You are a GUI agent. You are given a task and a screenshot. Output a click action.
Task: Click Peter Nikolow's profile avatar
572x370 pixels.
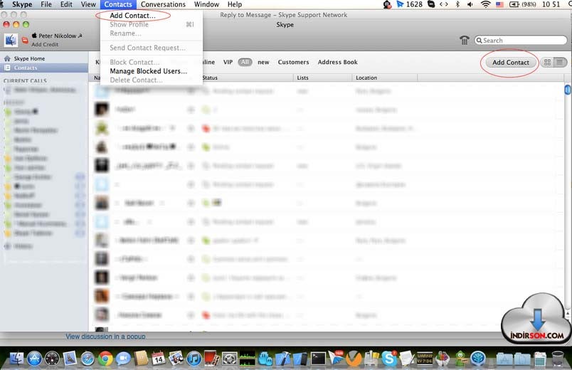click(x=11, y=40)
